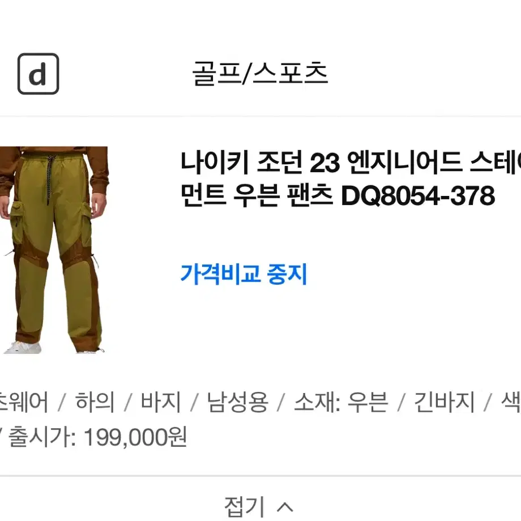The width and height of the screenshot is (521, 521).
Task: Click the 소재: 우븐 spec tag
Action: (x=341, y=402)
